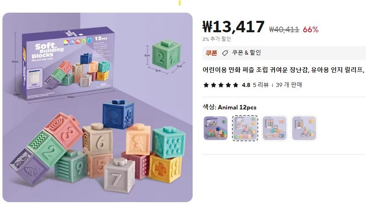Choose the fourth color variant thumbnail

[x=304, y=128]
